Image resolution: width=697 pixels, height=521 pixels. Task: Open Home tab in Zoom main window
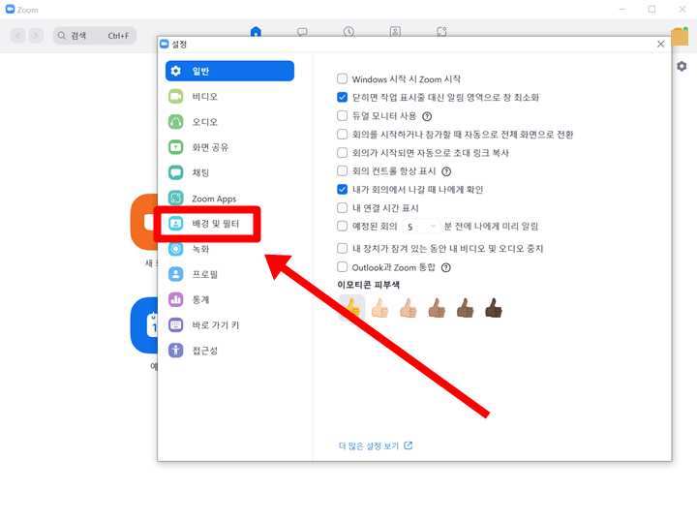pos(256,31)
